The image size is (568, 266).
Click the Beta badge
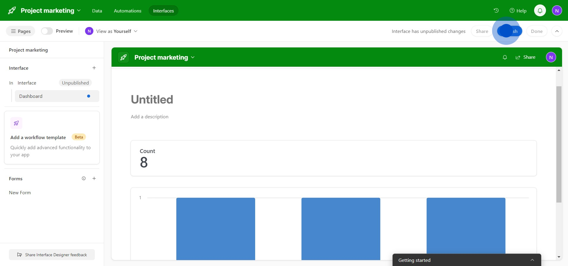pos(79,137)
